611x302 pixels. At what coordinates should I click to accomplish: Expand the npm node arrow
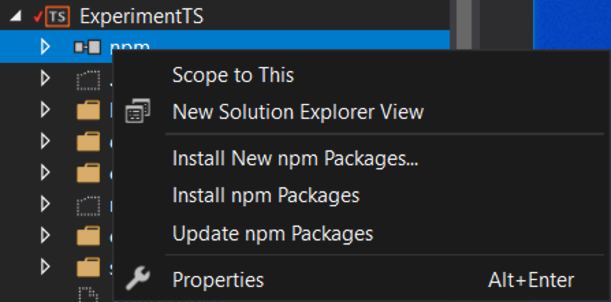point(46,47)
